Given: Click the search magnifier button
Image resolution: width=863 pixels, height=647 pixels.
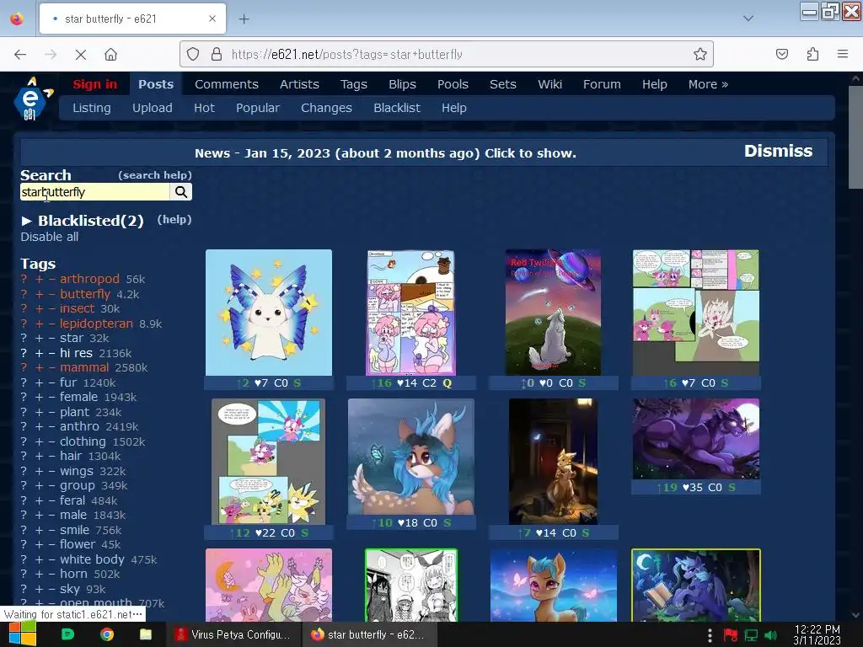Looking at the screenshot, I should point(181,191).
